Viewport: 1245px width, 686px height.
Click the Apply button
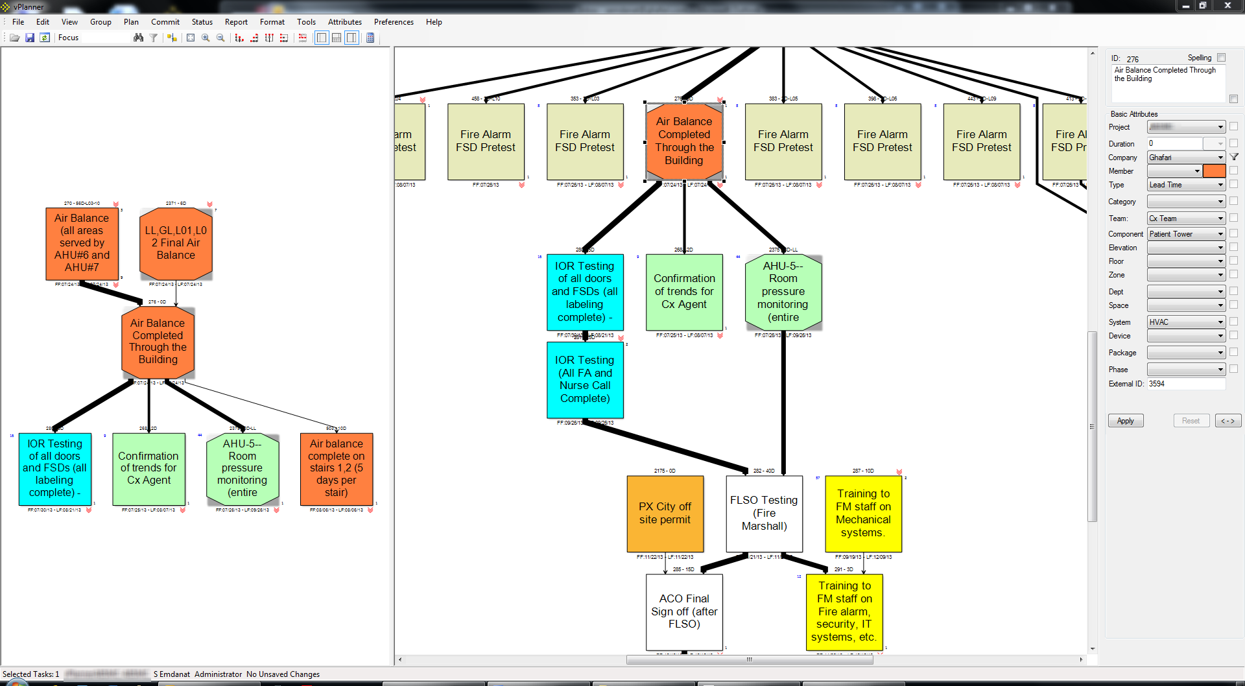click(1126, 421)
